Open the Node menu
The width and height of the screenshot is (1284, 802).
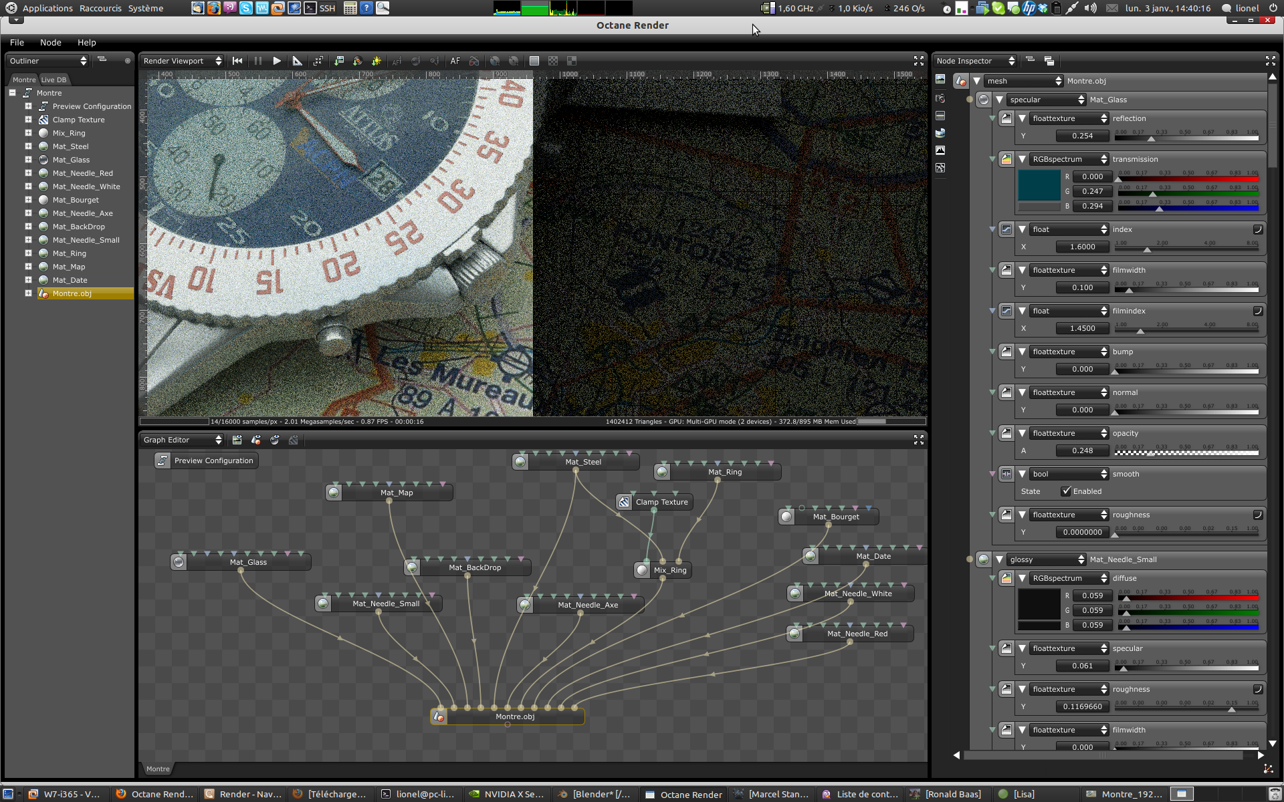point(50,42)
